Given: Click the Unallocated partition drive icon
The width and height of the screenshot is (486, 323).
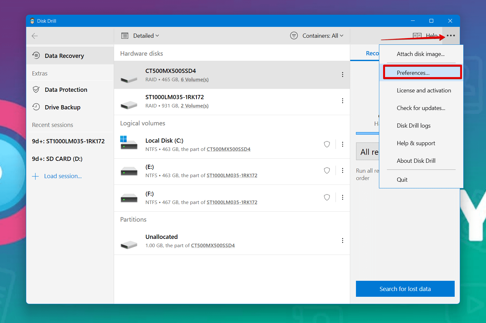Looking at the screenshot, I should tap(129, 245).
